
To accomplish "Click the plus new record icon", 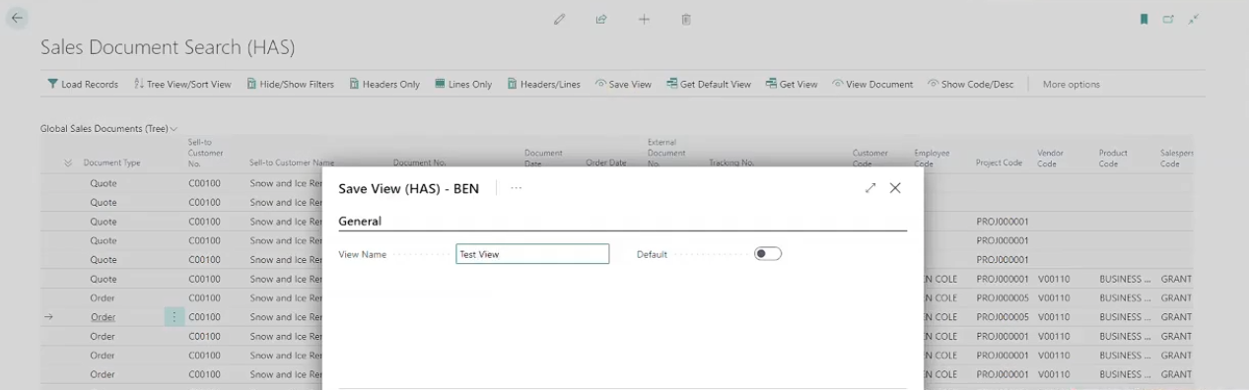I will [x=644, y=19].
